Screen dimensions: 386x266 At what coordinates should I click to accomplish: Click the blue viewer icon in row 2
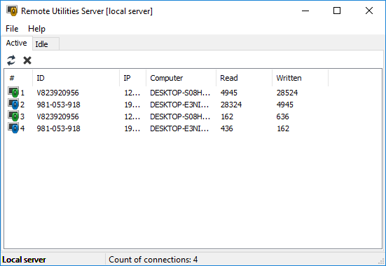click(x=13, y=104)
